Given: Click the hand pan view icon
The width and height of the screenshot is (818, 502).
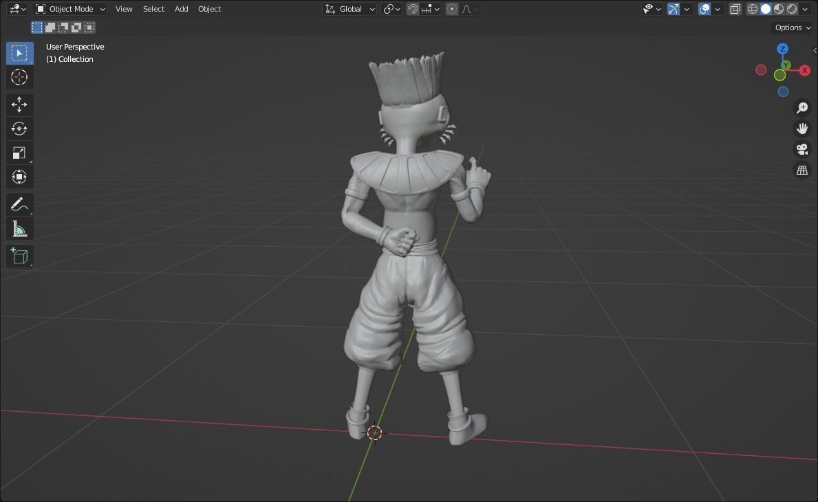Looking at the screenshot, I should pos(801,128).
